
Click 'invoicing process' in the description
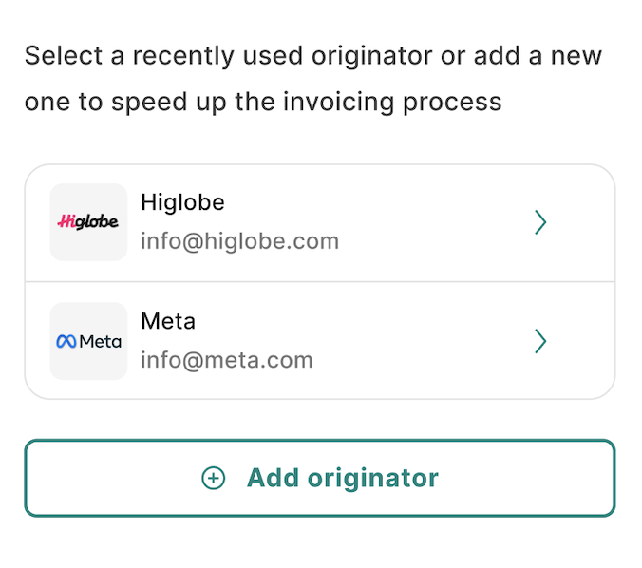392,102
